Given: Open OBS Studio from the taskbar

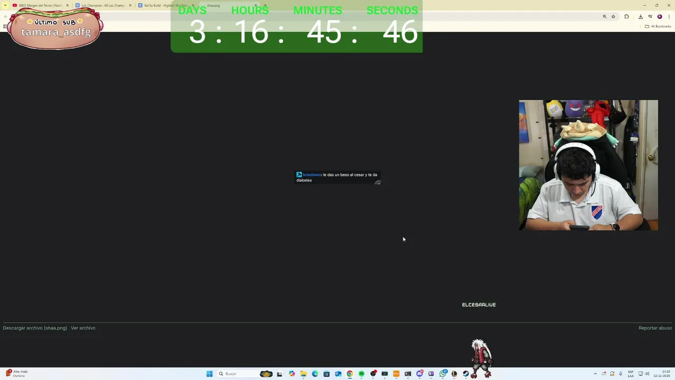Looking at the screenshot, I should (x=373, y=374).
